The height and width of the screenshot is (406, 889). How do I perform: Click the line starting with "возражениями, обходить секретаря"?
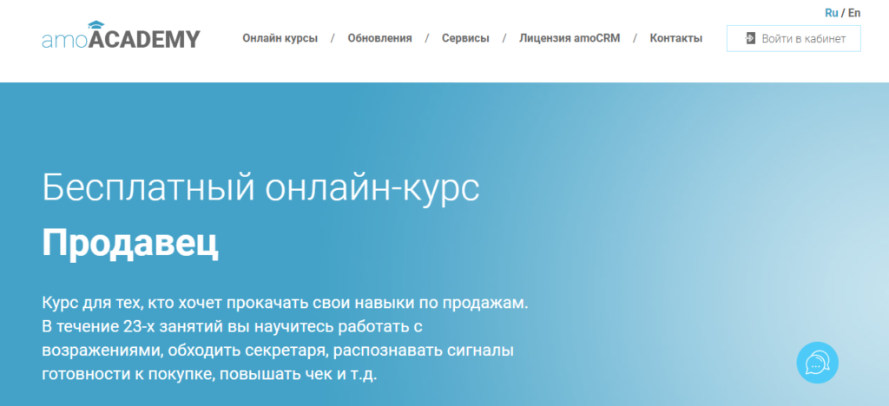278,351
